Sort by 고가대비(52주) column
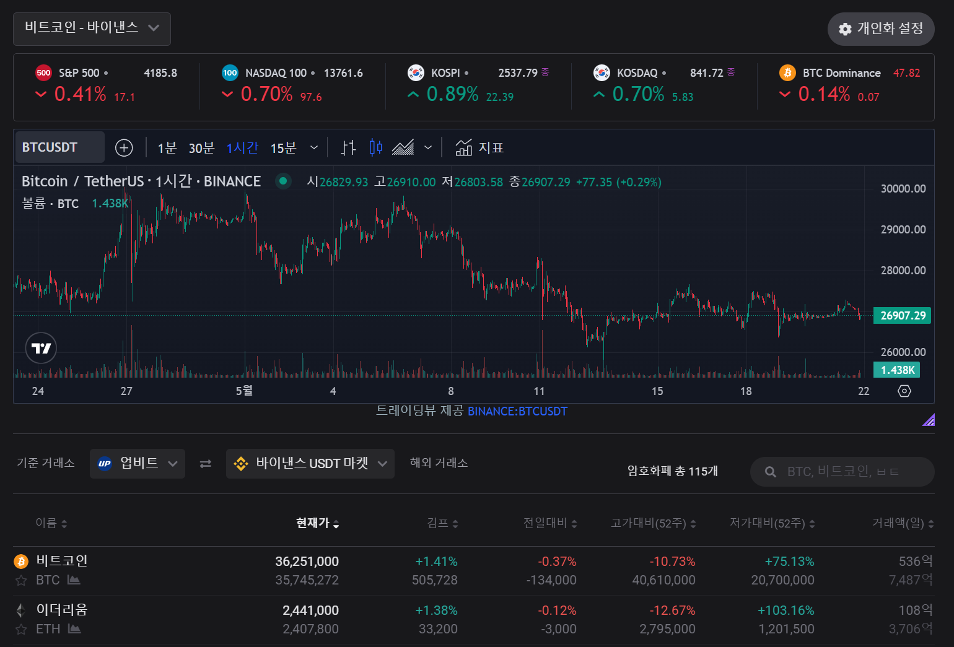 tap(654, 523)
